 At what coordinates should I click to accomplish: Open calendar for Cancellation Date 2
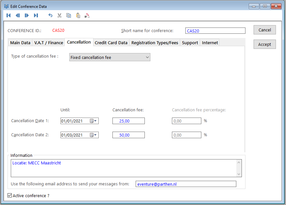tap(93, 135)
